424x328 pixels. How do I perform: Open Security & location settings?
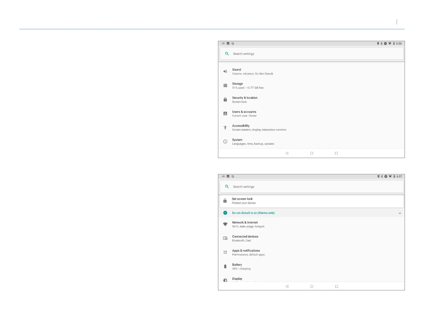coord(312,100)
